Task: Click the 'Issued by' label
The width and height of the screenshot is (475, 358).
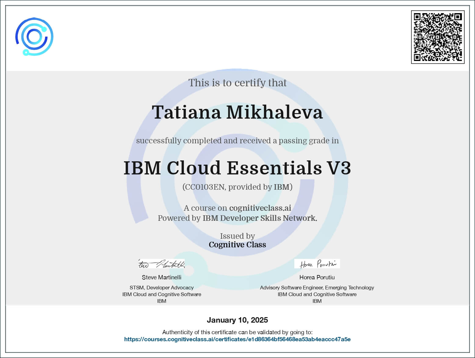Action: pyautogui.click(x=237, y=236)
